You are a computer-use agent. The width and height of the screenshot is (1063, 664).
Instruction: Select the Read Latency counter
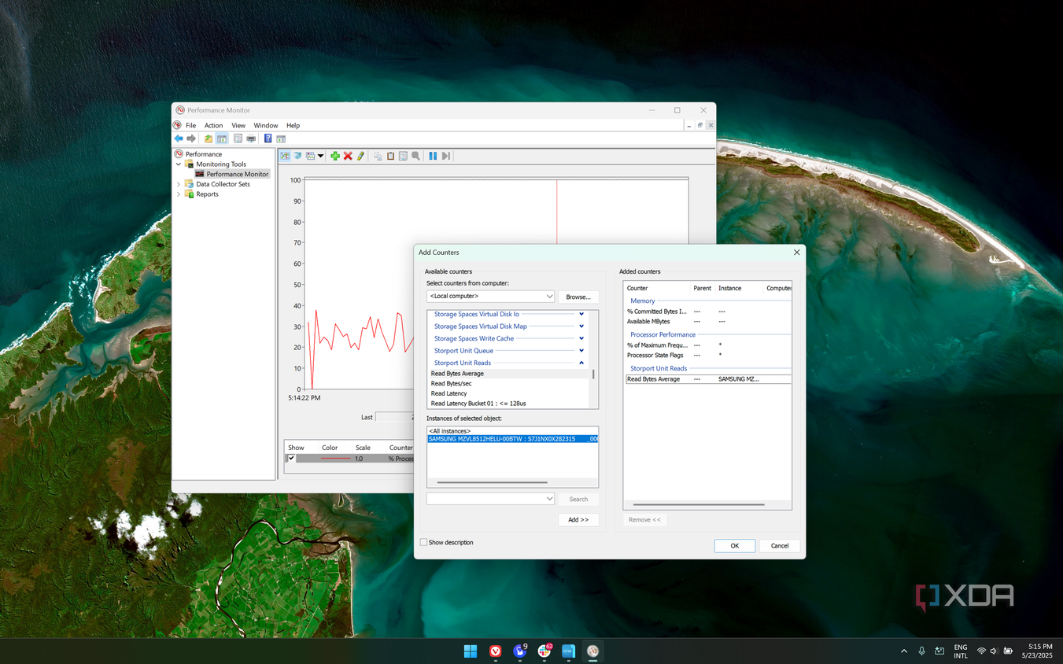pyautogui.click(x=449, y=393)
